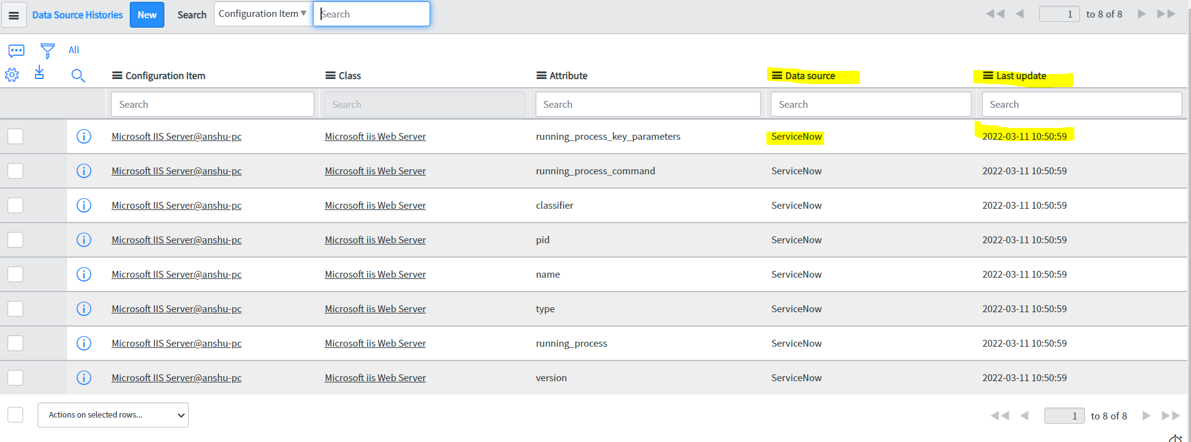Preview the running_process record info icon
Viewport: 1191px width, 442px height.
(x=83, y=343)
